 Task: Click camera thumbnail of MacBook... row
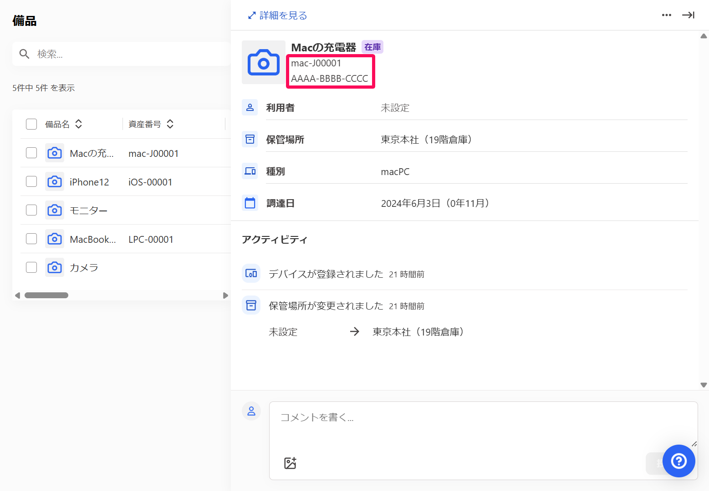pos(55,239)
